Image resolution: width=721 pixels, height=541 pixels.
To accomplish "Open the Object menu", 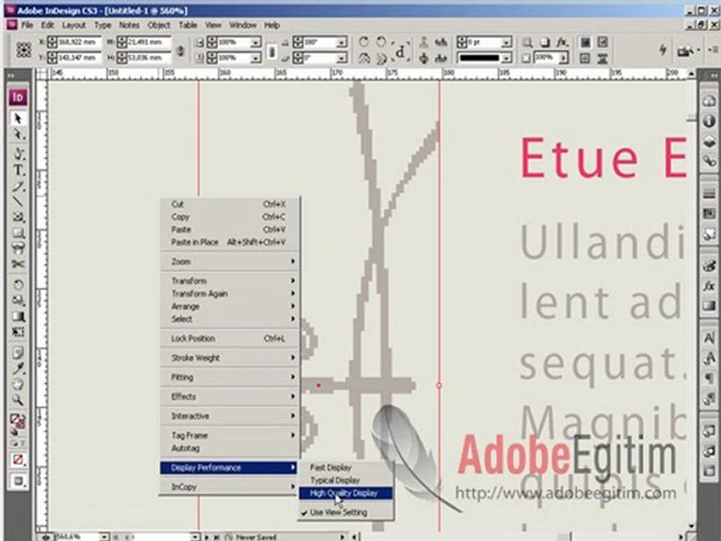I will (158, 26).
